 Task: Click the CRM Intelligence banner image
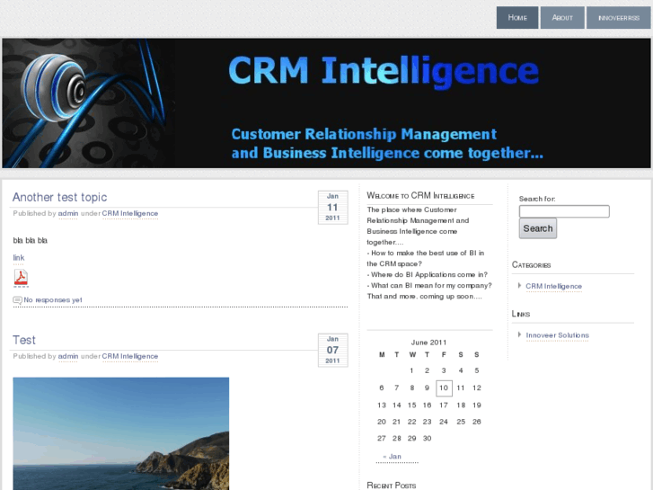click(x=326, y=102)
